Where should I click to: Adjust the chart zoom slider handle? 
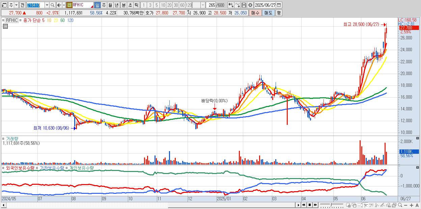pyautogui.click(x=331, y=205)
